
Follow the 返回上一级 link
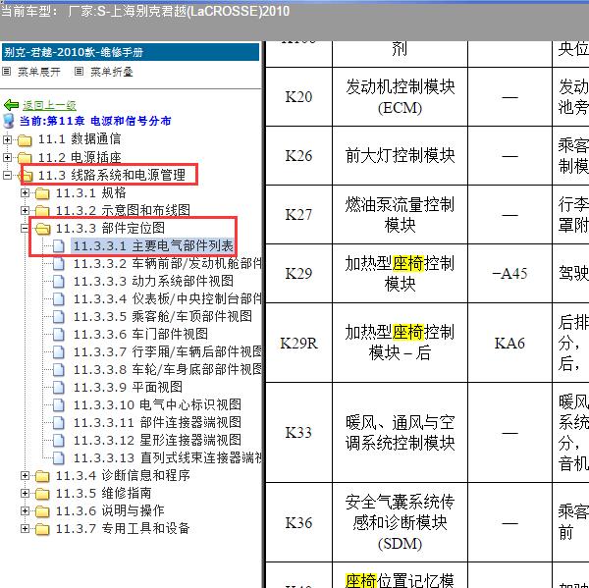point(50,106)
